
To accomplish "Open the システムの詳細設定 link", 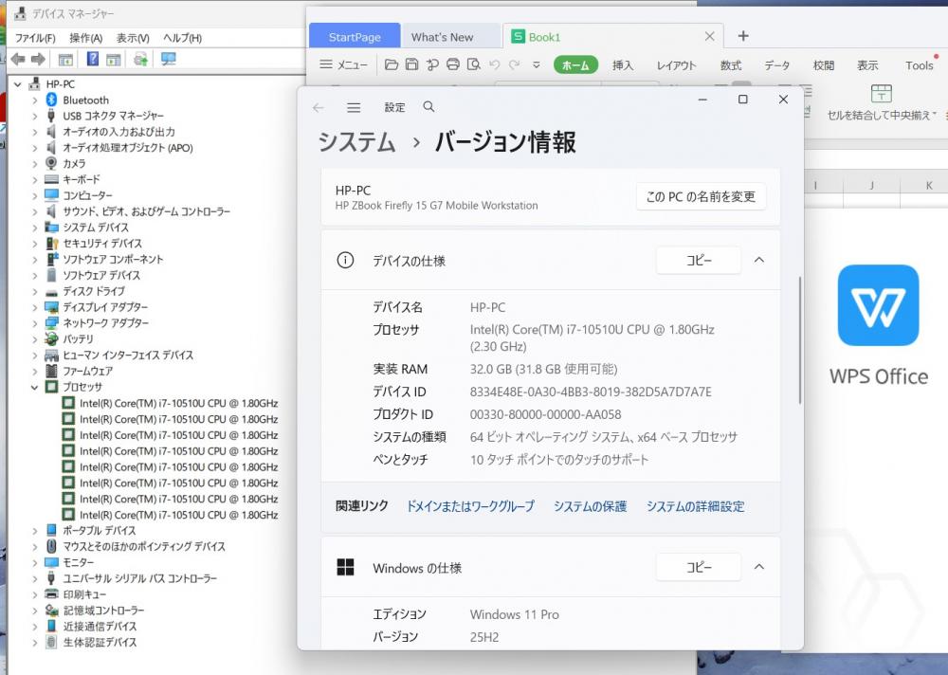I will pyautogui.click(x=695, y=506).
